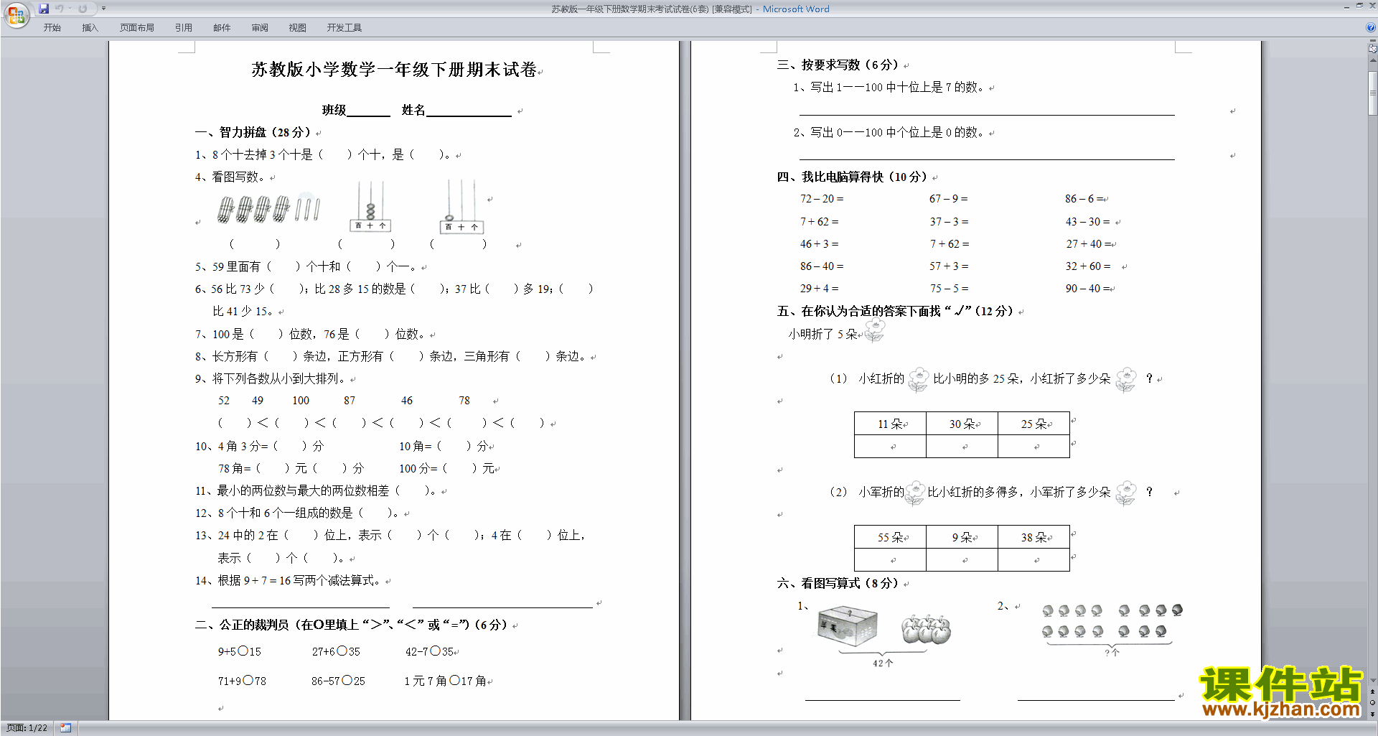1378x736 pixels.
Task: Click heading 三、按要求写数（6分）
Action: point(838,65)
